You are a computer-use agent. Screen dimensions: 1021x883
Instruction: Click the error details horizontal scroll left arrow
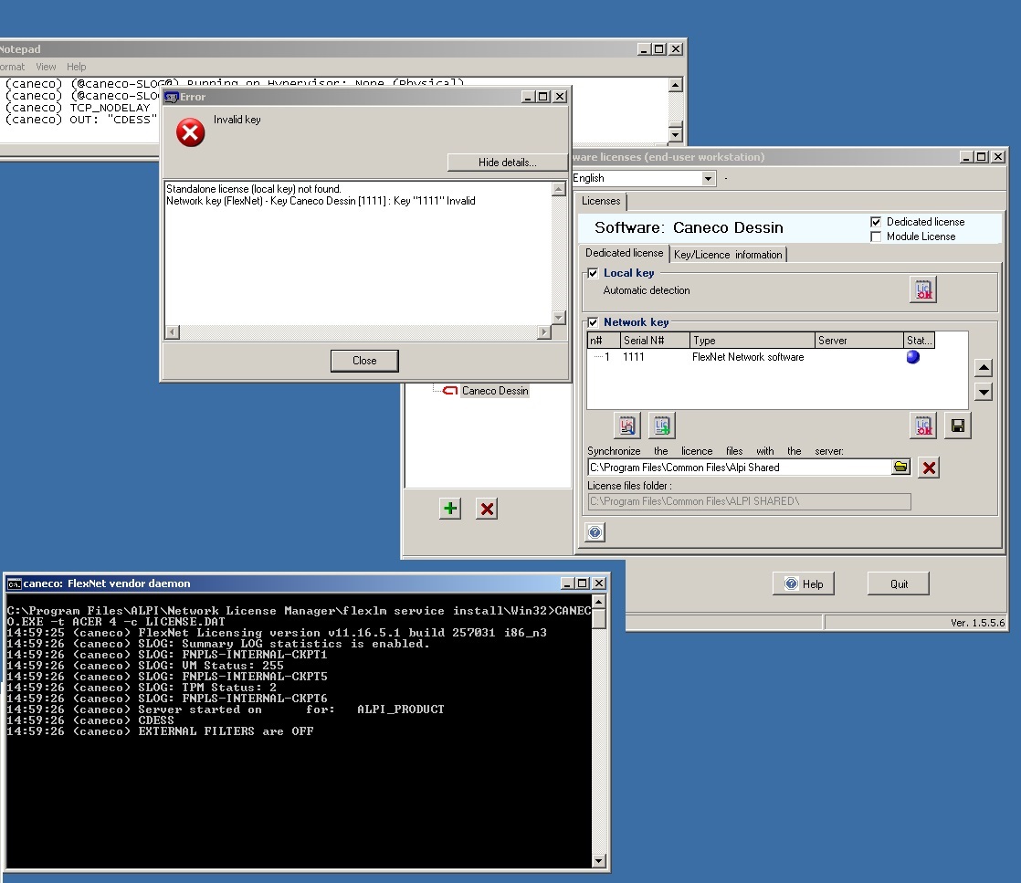coord(173,332)
